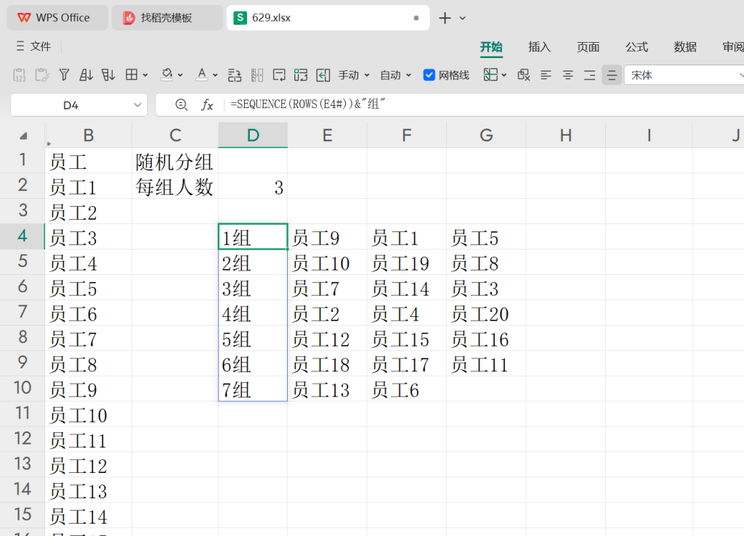This screenshot has height=536, width=744.
Task: Sort ascending with the A-Z icon
Action: pyautogui.click(x=86, y=75)
